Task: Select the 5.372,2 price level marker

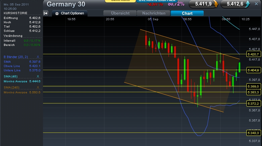Action: [x=253, y=103]
